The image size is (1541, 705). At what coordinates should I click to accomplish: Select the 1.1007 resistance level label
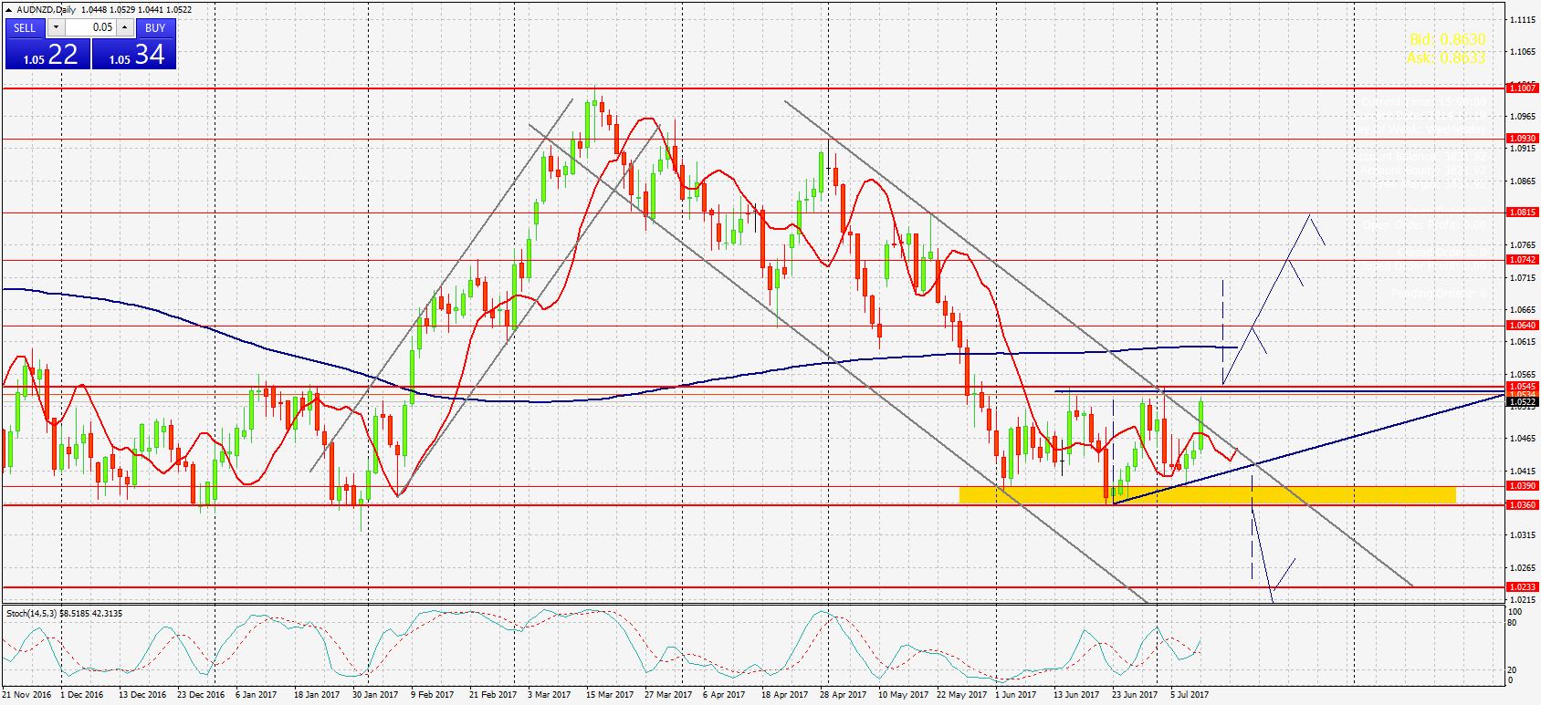click(x=1522, y=88)
